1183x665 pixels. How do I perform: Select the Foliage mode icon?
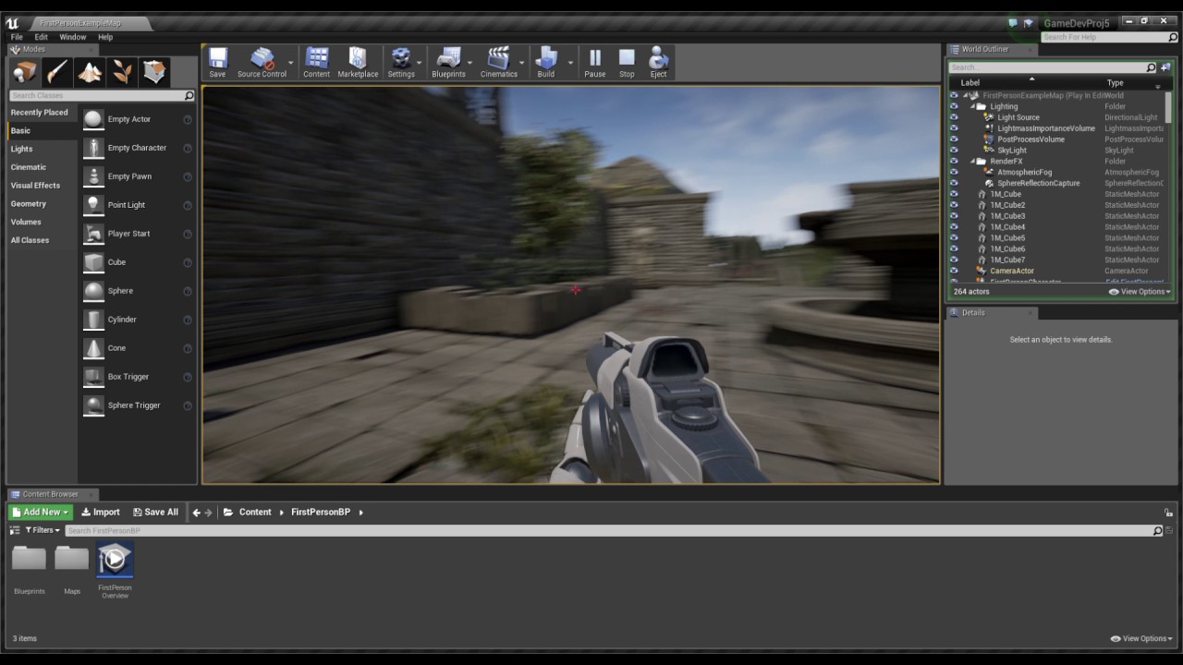[x=122, y=71]
